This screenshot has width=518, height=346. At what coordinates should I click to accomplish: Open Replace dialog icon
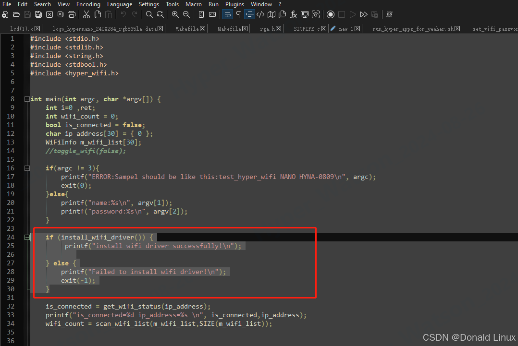click(x=160, y=14)
